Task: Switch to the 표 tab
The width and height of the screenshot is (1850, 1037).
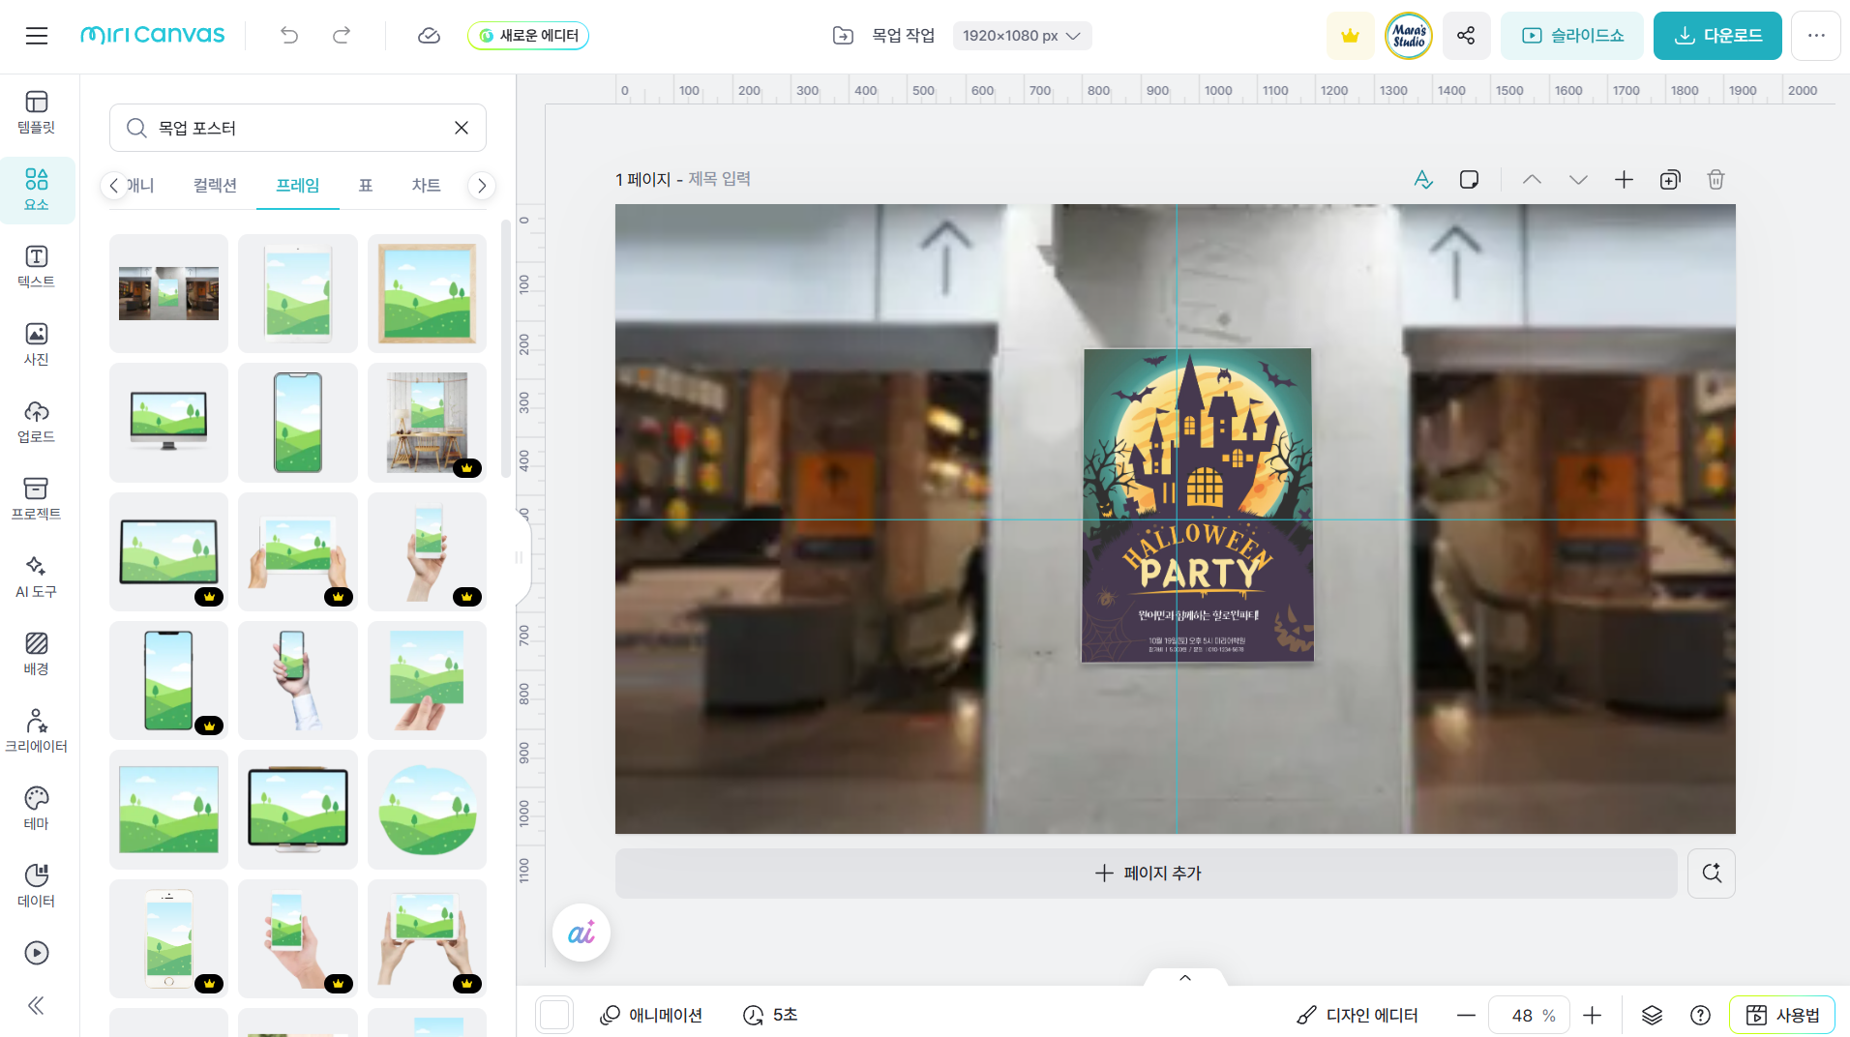Action: point(366,185)
